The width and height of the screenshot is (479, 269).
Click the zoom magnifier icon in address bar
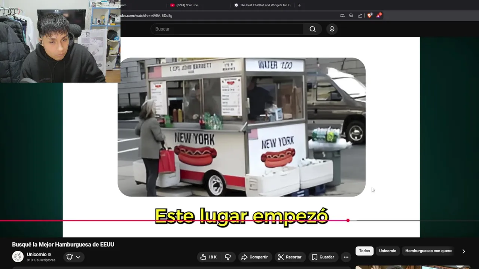tap(351, 16)
